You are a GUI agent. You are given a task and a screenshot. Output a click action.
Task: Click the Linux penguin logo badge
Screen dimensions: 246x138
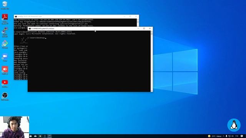(234, 125)
